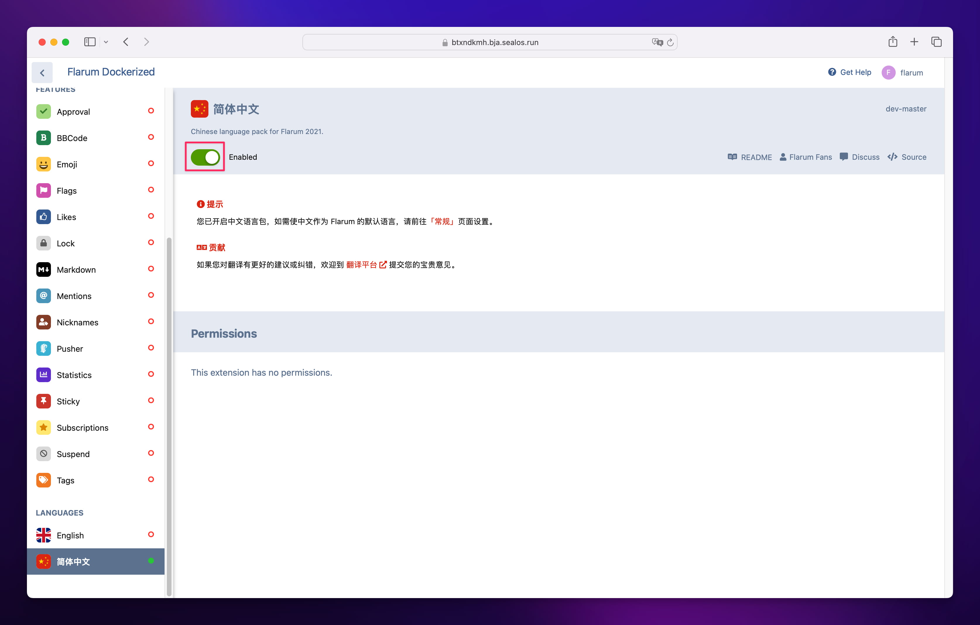Select Nicknames in the features list
This screenshot has width=980, height=625.
(x=96, y=322)
